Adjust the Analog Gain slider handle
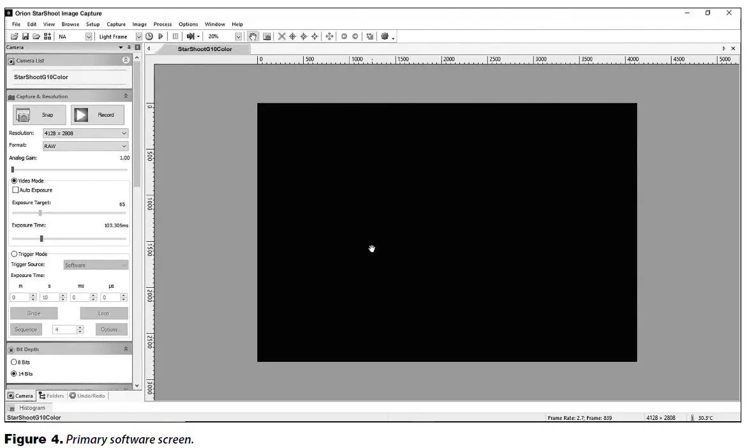Image resolution: width=749 pixels, height=448 pixels. point(13,169)
